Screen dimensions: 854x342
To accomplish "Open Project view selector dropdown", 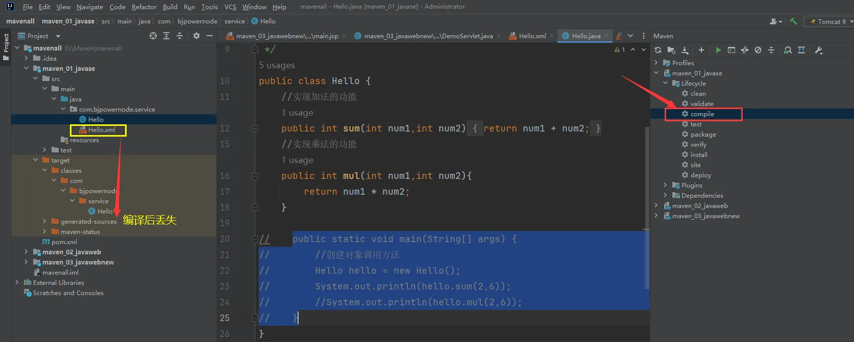I will pyautogui.click(x=39, y=36).
